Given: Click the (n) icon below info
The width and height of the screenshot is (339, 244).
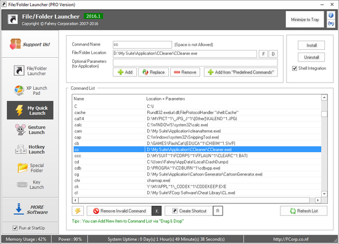Looking at the screenshot, I should [x=331, y=23].
